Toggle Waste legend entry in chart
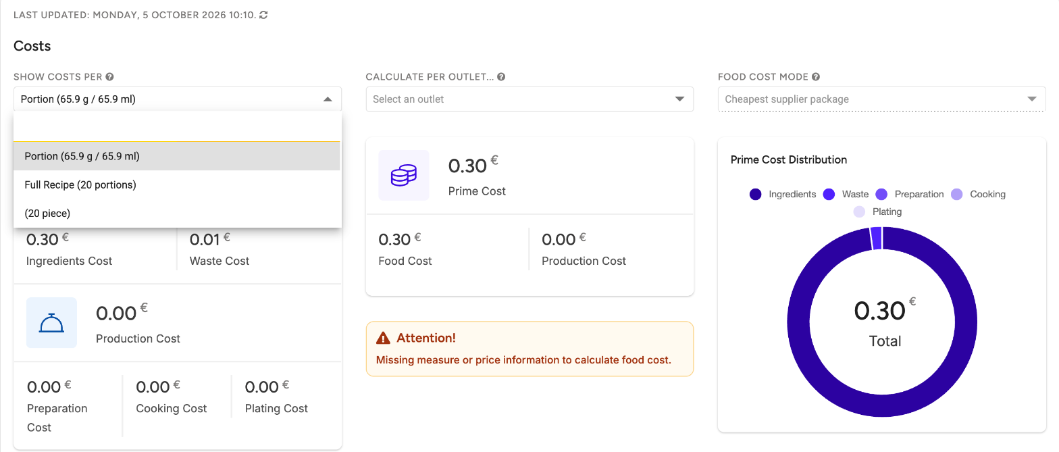1059x452 pixels. [846, 194]
